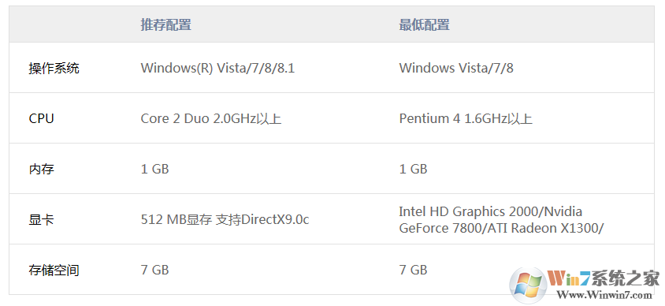665x306 pixels.
Task: Click the minimum 1 GB memory cell
Action: coord(413,169)
